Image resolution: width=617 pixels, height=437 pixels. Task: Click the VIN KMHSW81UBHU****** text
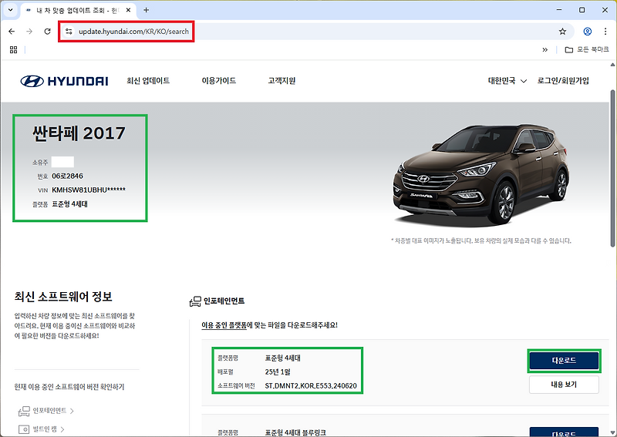(89, 190)
